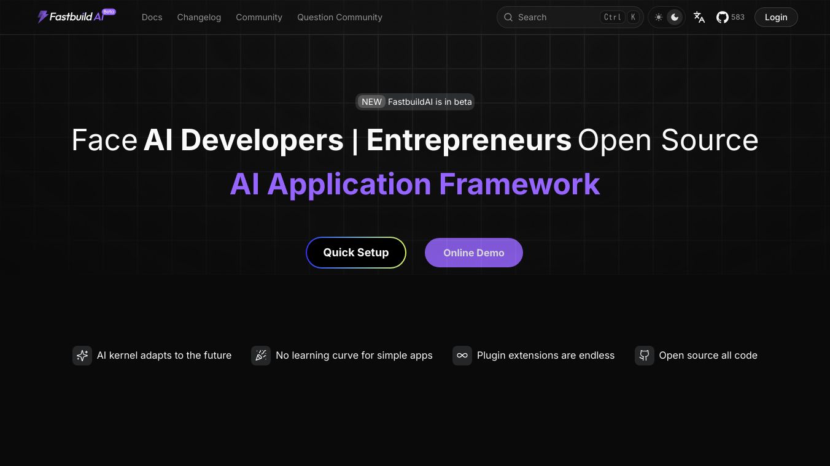Open the Community nav link

(259, 17)
